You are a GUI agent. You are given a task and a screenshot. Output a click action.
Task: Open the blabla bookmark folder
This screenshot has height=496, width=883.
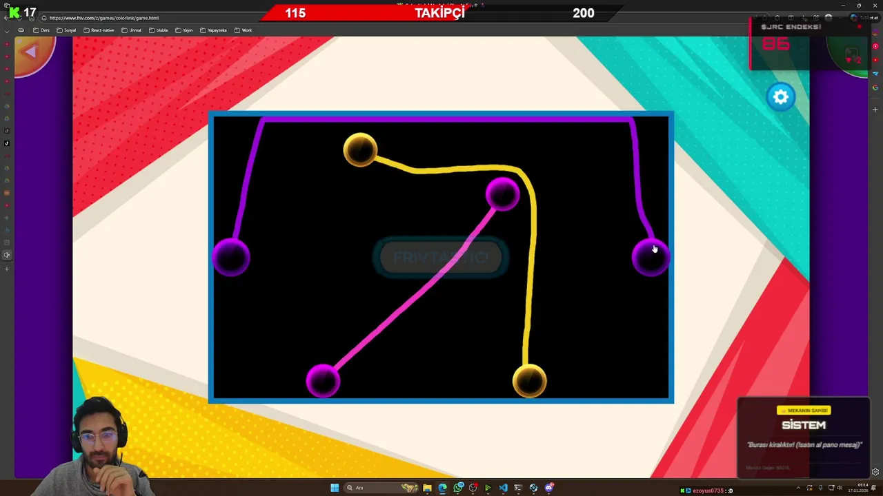tap(158, 30)
